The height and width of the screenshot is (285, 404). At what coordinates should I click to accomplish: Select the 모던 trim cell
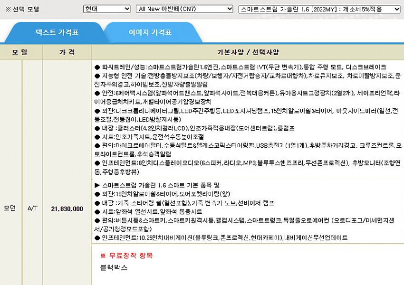[x=10, y=208]
